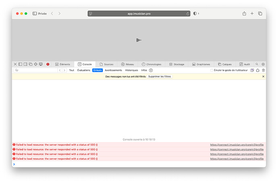The image size is (278, 183).
Task: Open the device settings screen icon
Action: [x=41, y=64]
